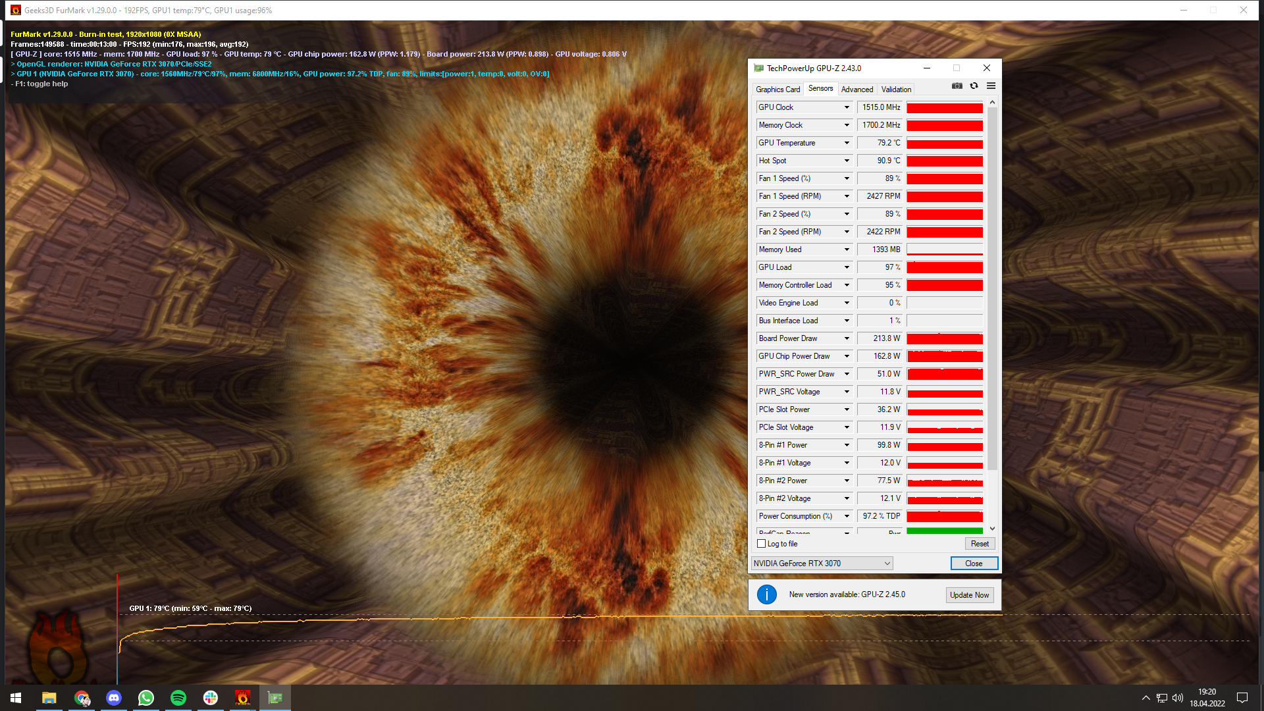Click the GPU-Z screenshot camera icon
Viewport: 1264px width, 711px height.
(x=957, y=86)
